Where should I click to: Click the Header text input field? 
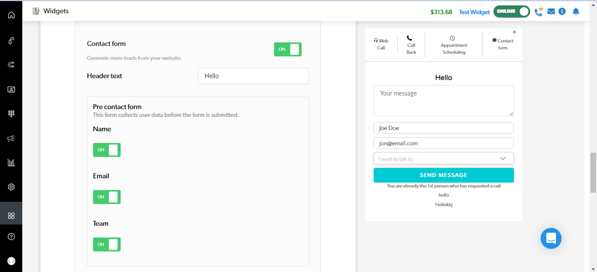click(x=253, y=76)
